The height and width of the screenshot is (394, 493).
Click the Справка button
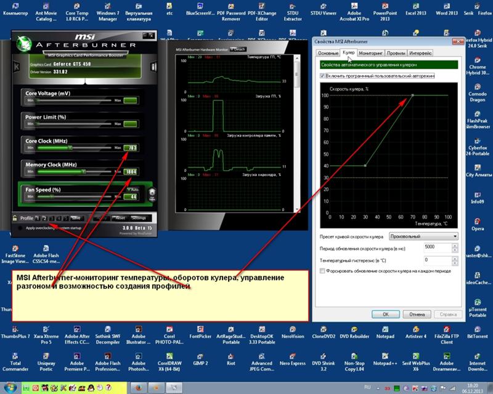pyautogui.click(x=448, y=314)
